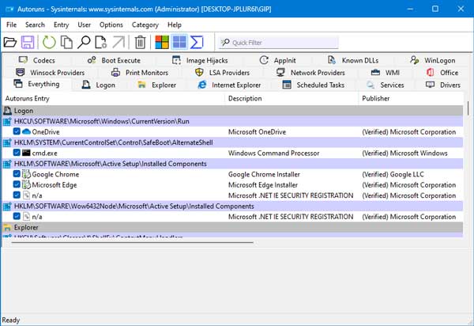
Task: Click the Copy toolbar icon
Action: point(66,42)
